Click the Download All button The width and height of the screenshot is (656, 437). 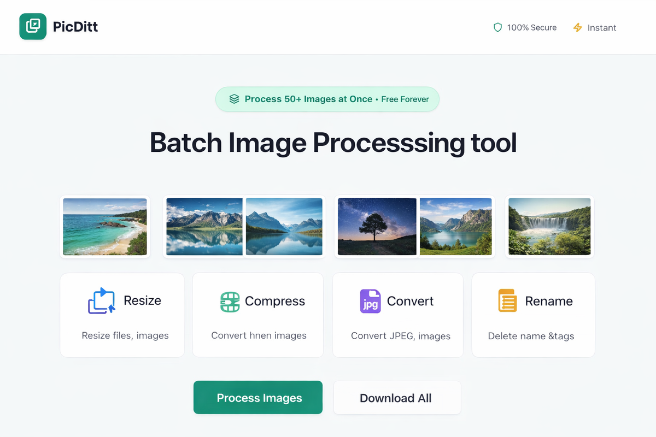pyautogui.click(x=397, y=398)
